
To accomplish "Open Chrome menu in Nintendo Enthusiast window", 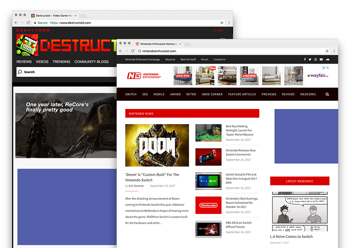I will pos(334,51).
